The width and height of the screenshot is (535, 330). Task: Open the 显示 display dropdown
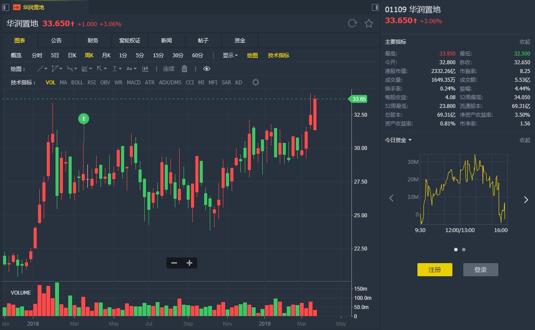tap(230, 56)
